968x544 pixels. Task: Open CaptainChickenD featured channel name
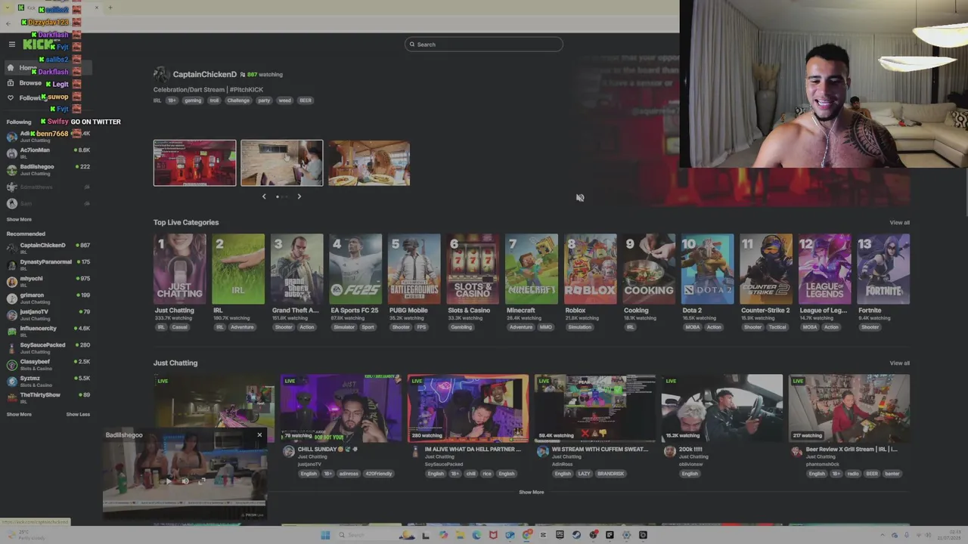pyautogui.click(x=204, y=74)
